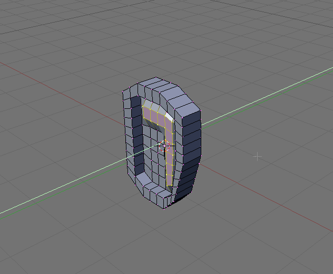This screenshot has height=274, width=333.
Task: Select the topmost vertex of the mesh
Action: point(156,77)
